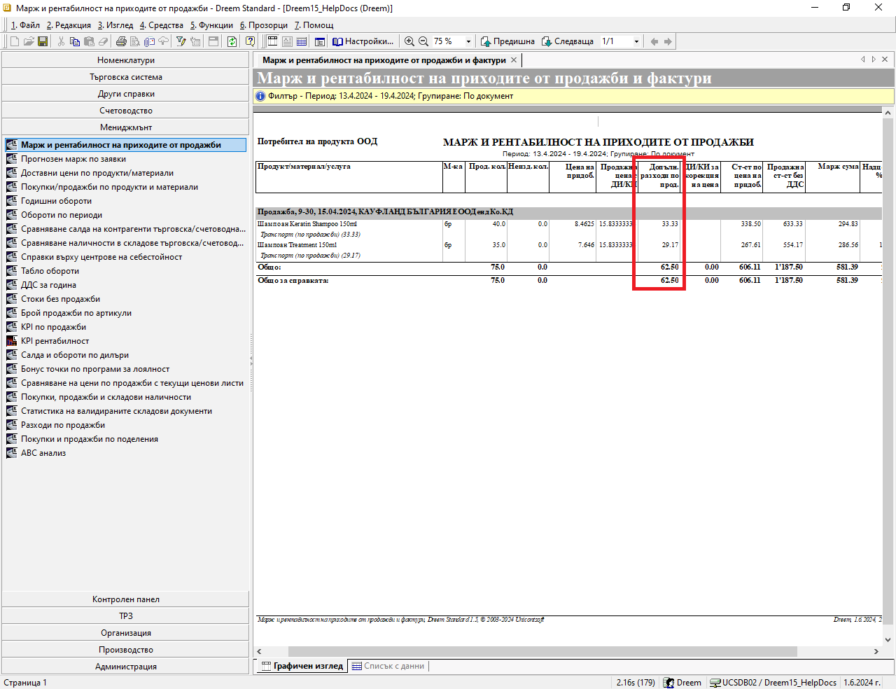Click the KPI рентабилност report icon

[11, 341]
